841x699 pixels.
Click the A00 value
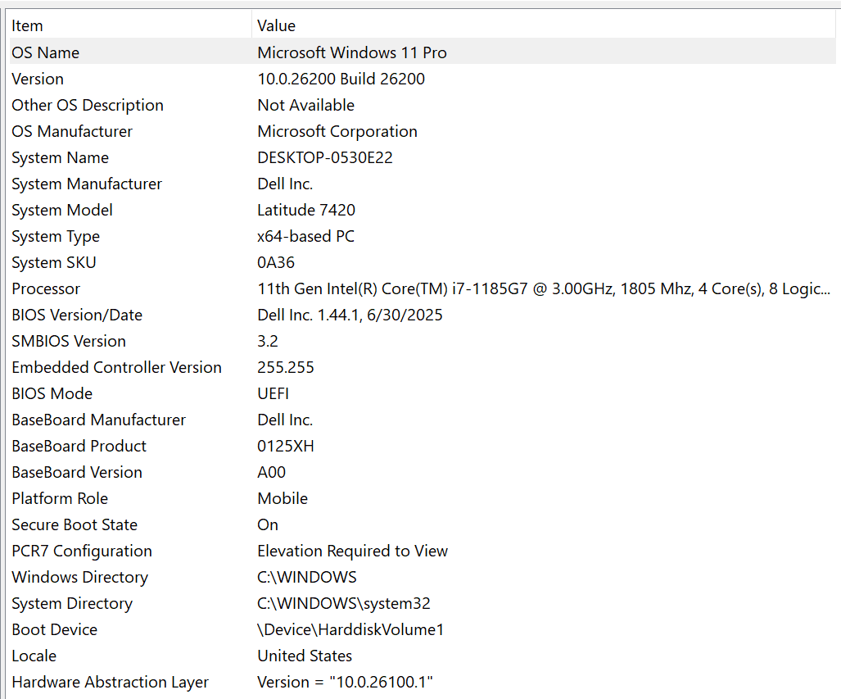pyautogui.click(x=271, y=473)
